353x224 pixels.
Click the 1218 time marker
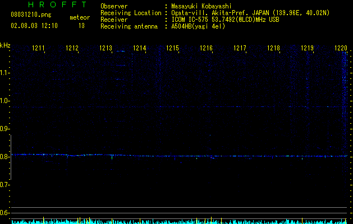[273, 48]
